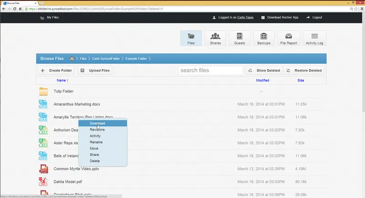This screenshot has width=365, height=198.
Task: Click the Show Deleted button
Action: pos(264,70)
